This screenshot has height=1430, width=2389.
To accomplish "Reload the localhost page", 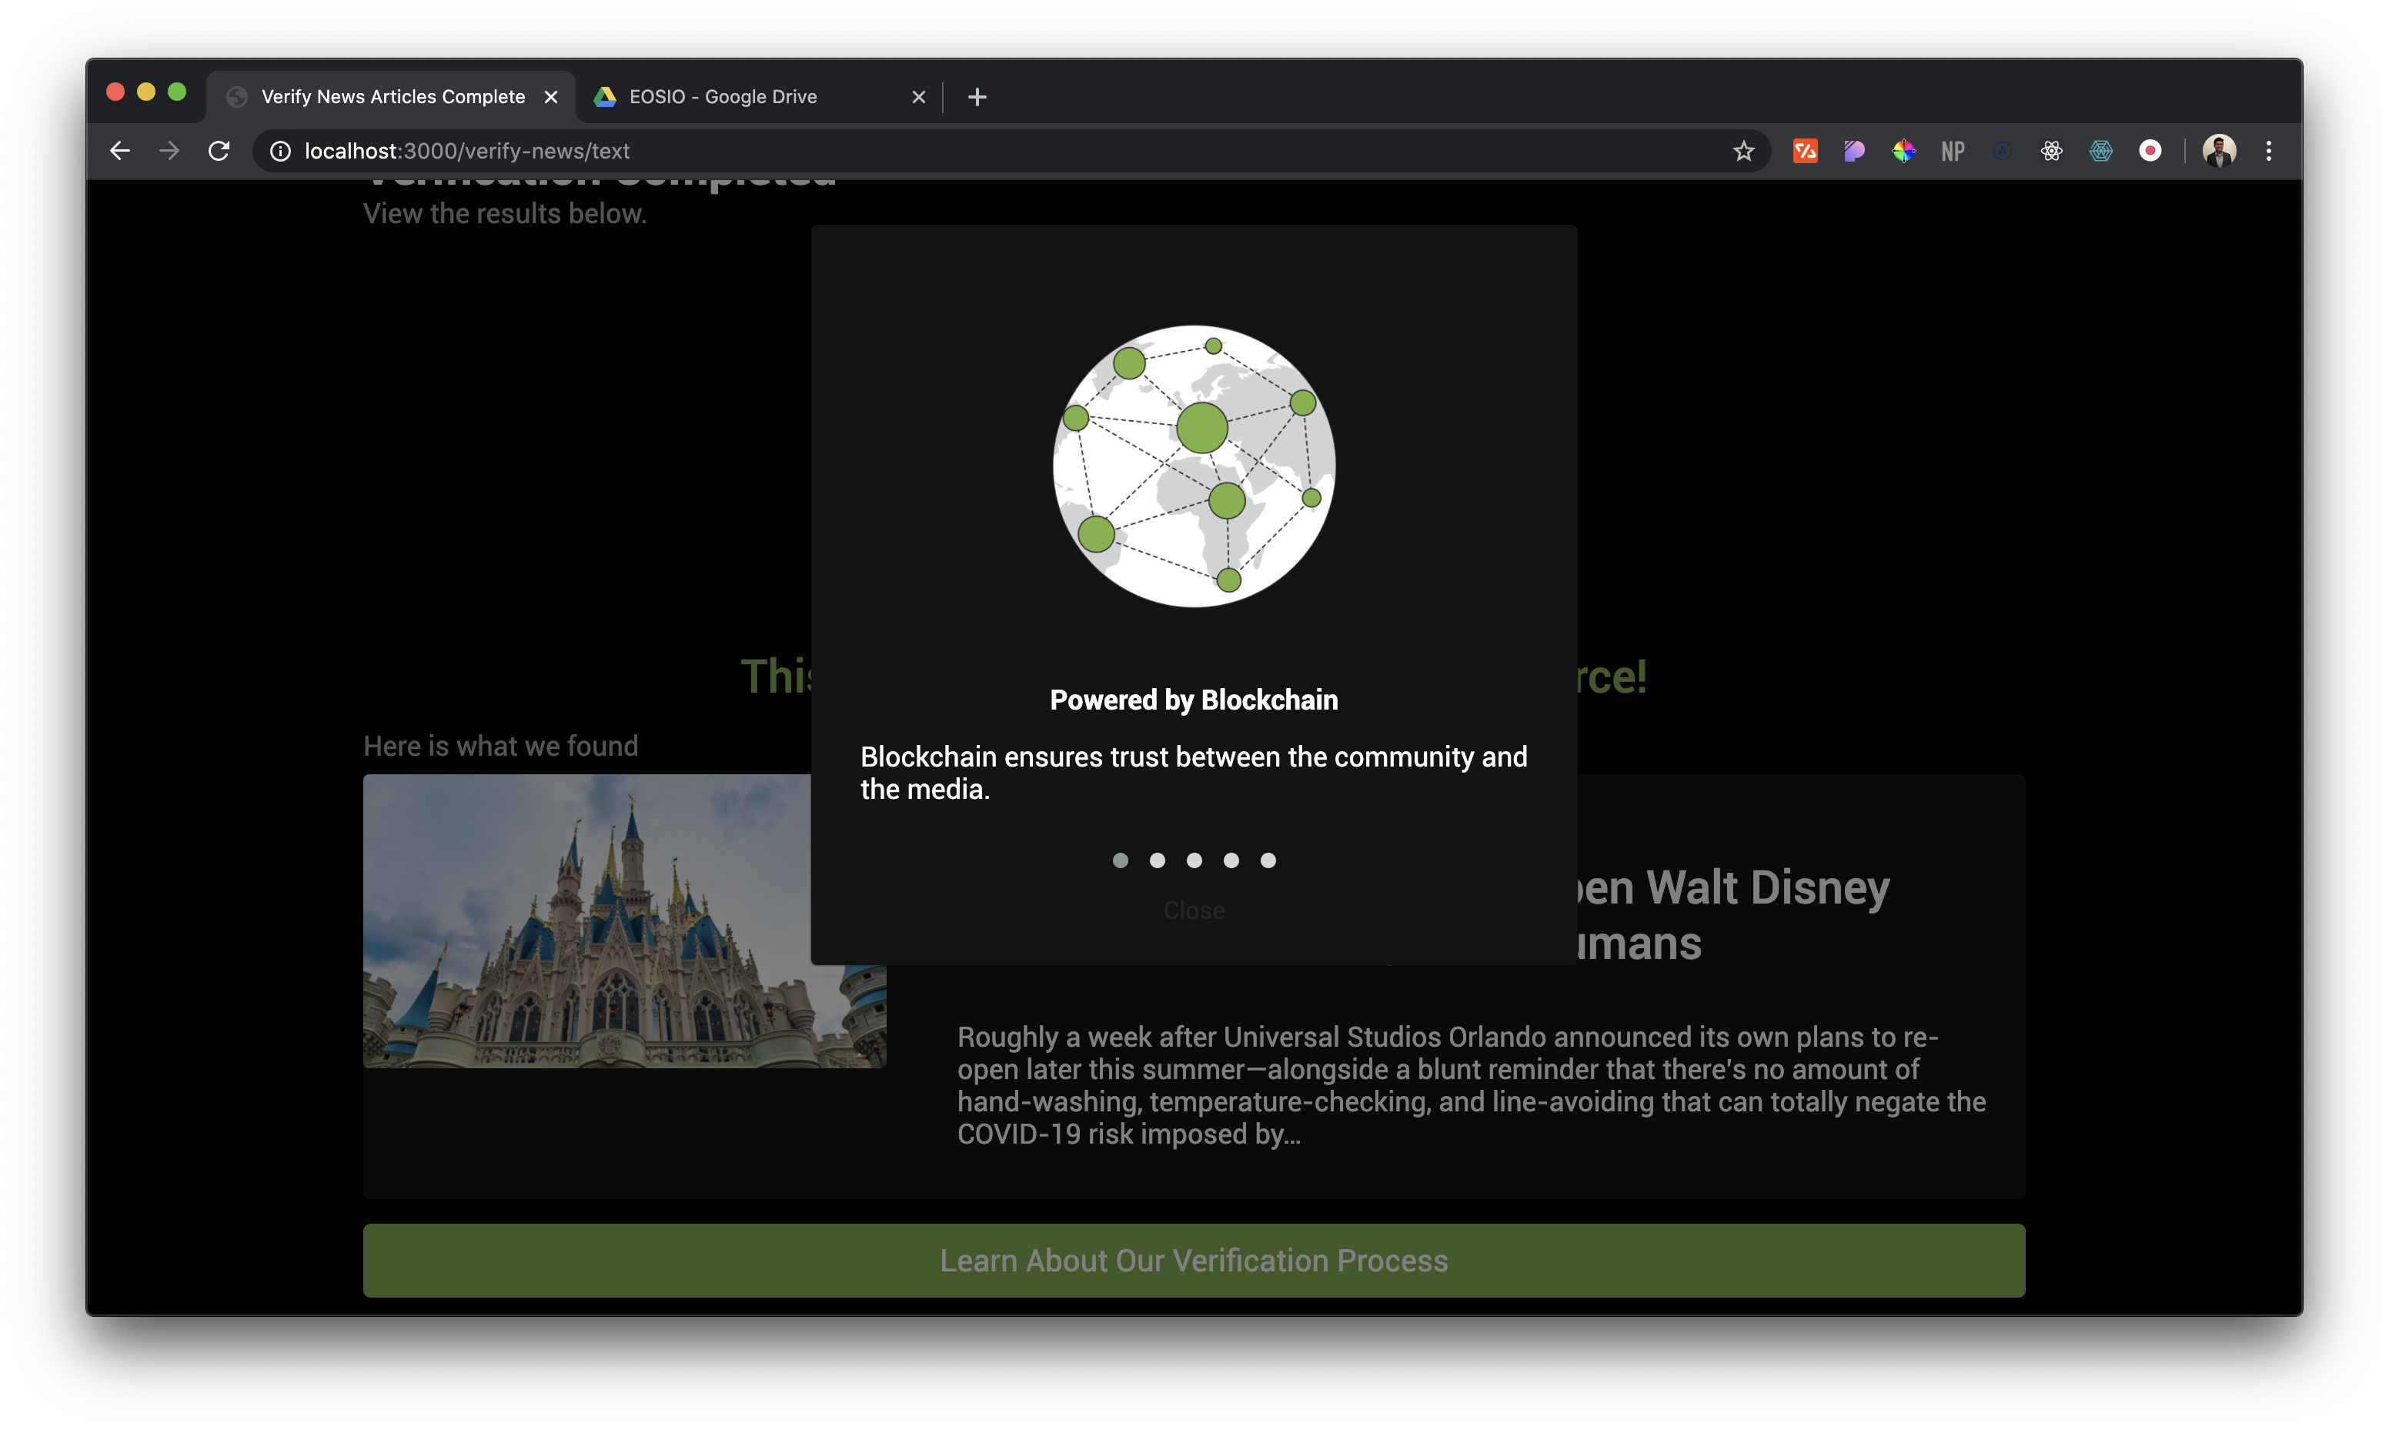I will coord(219,152).
